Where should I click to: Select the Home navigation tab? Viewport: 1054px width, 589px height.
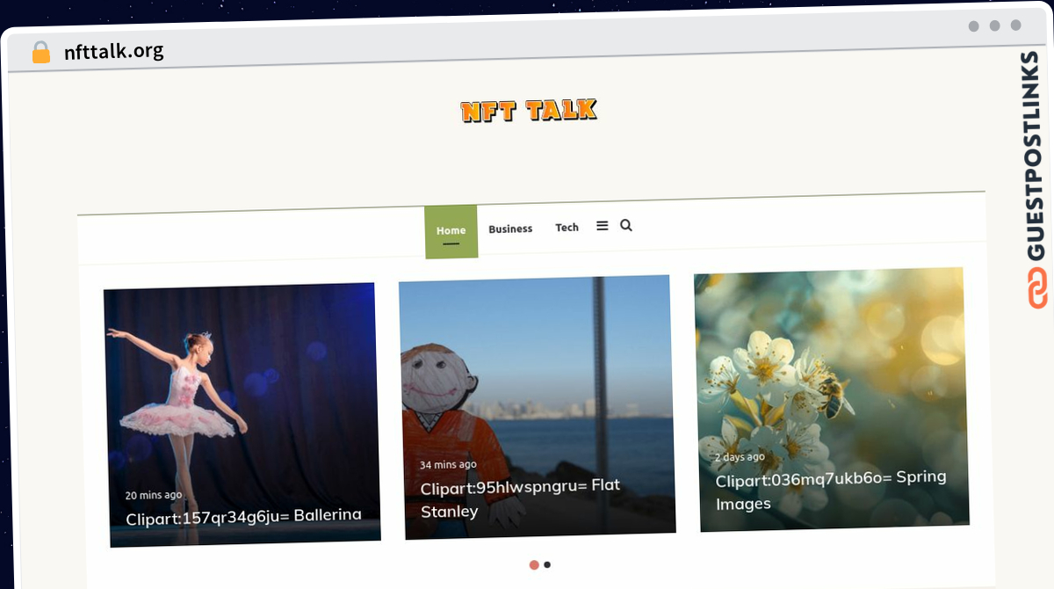[451, 231]
